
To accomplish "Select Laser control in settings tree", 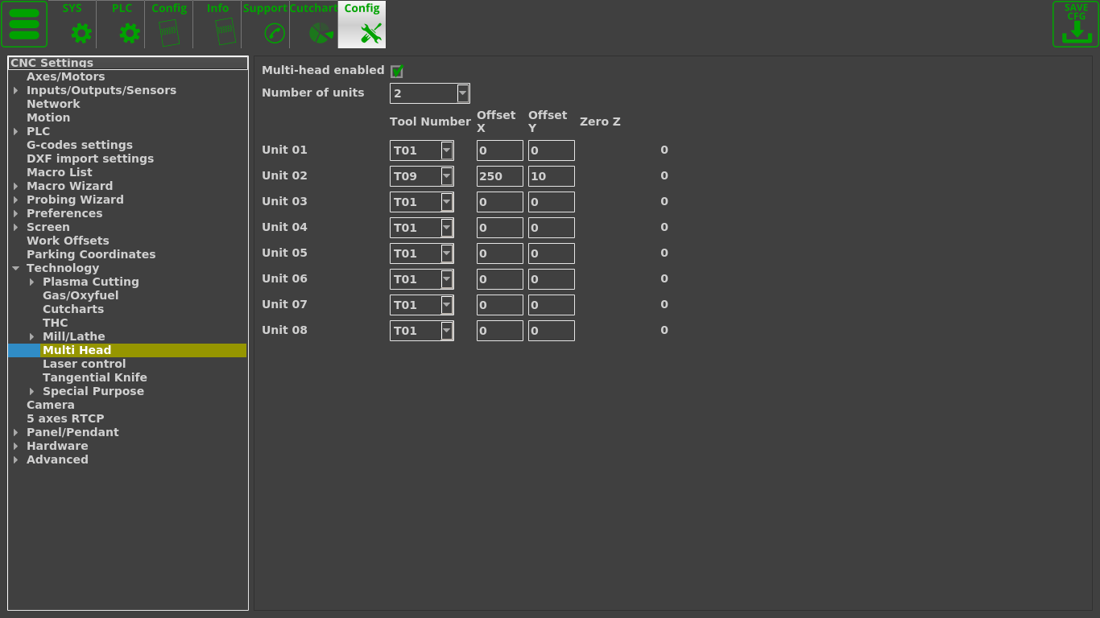I will coord(84,364).
